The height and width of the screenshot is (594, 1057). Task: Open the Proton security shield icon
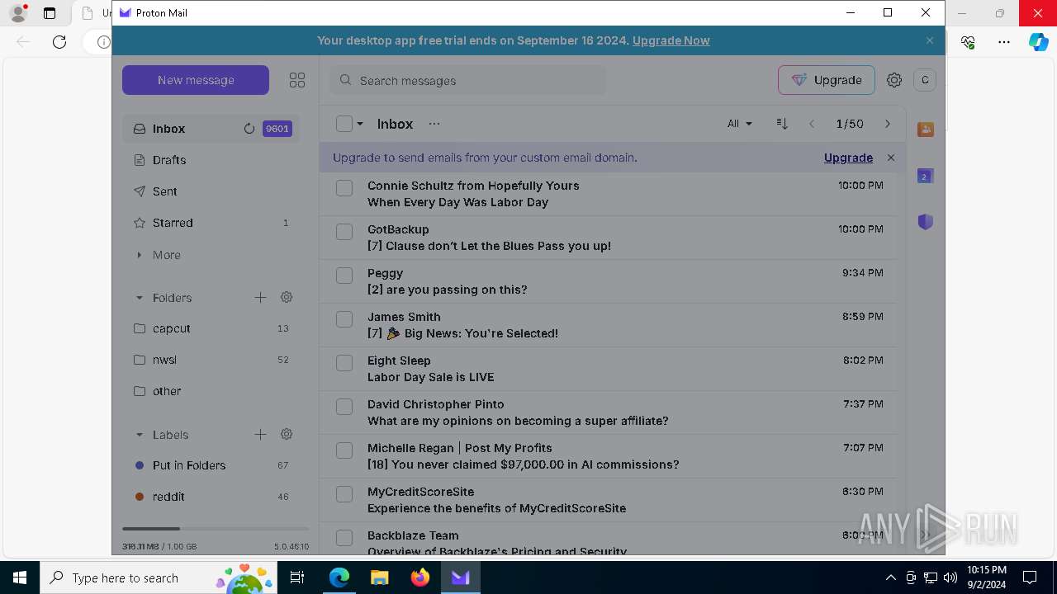coord(926,222)
